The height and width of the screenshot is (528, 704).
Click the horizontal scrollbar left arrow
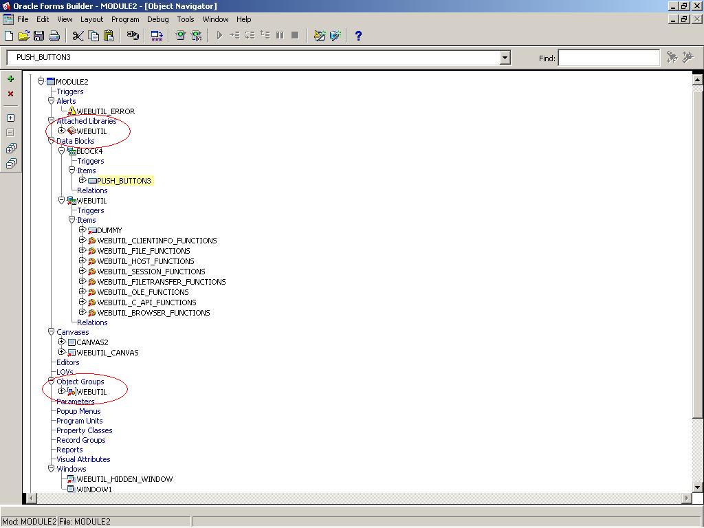[32, 498]
